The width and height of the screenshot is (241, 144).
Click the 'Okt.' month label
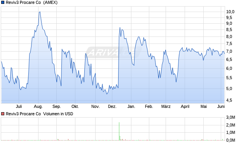75,106
